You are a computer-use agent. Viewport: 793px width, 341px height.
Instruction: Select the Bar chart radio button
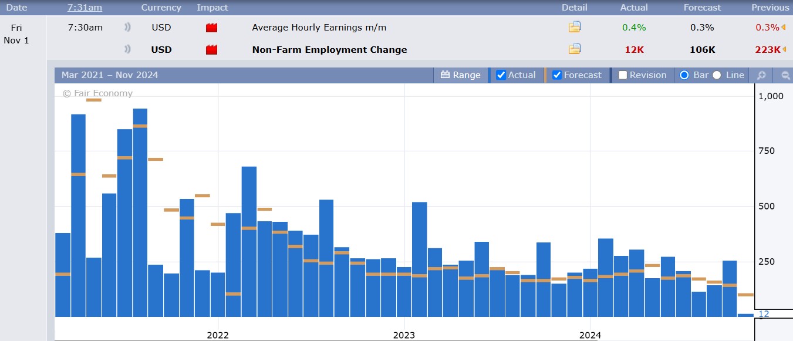click(x=683, y=75)
